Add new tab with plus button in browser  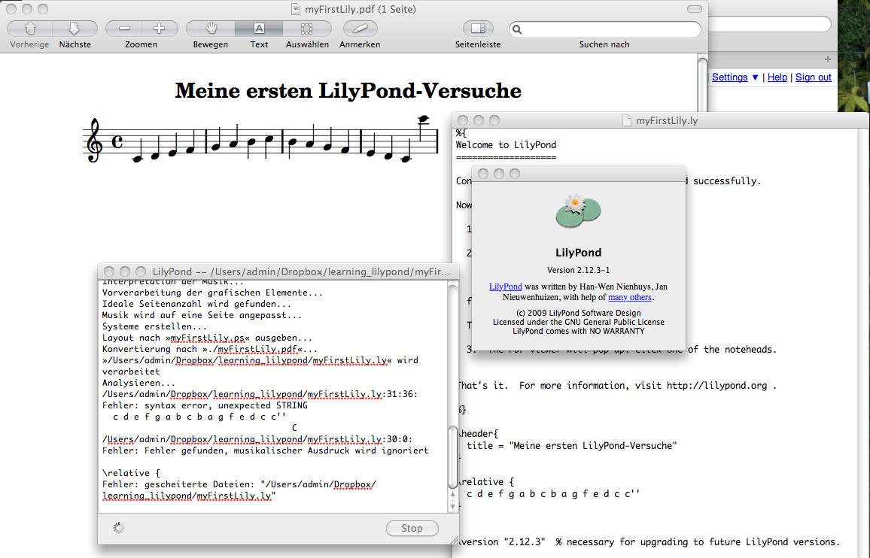(x=828, y=59)
